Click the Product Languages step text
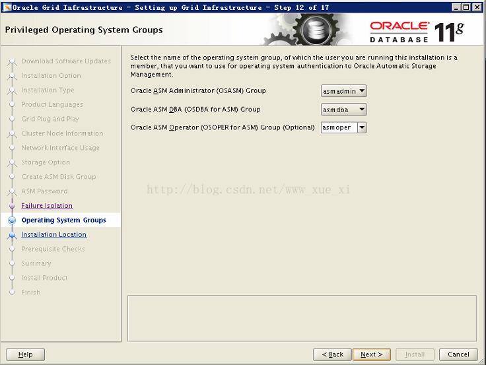This screenshot has height=365, width=486. coord(52,104)
